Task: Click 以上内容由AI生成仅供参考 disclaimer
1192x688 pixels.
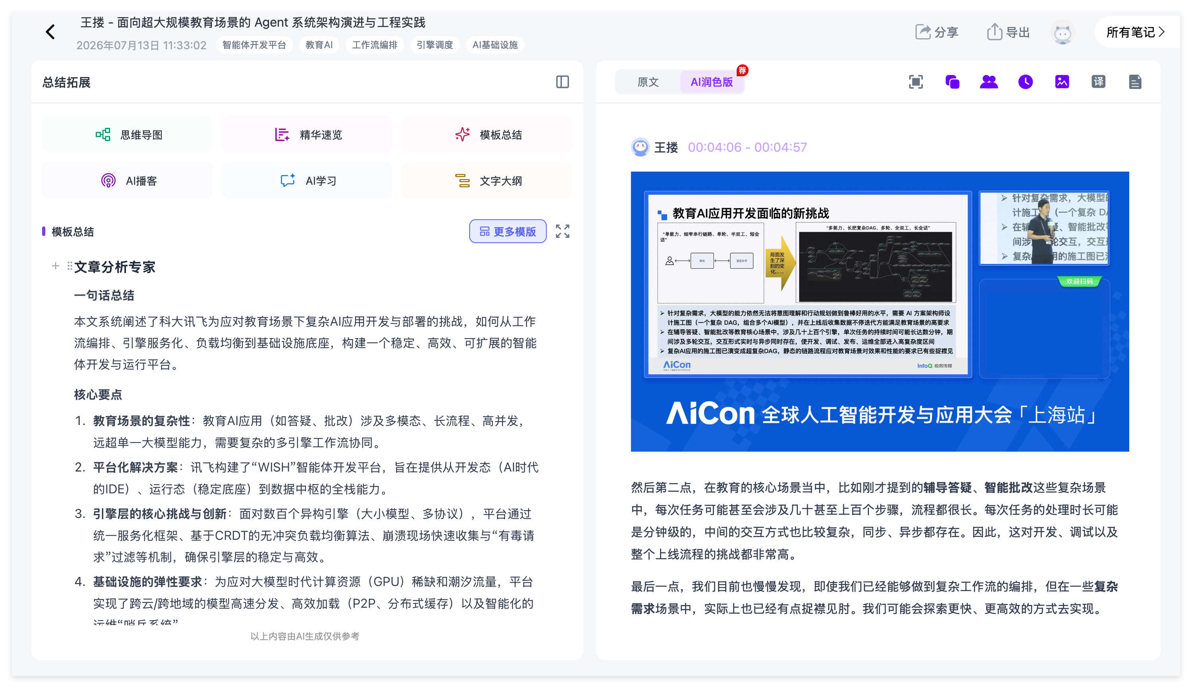Action: (x=305, y=636)
